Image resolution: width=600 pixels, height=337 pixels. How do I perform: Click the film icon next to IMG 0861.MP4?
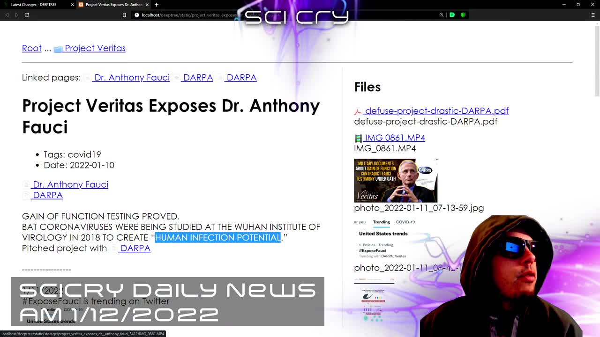(358, 138)
